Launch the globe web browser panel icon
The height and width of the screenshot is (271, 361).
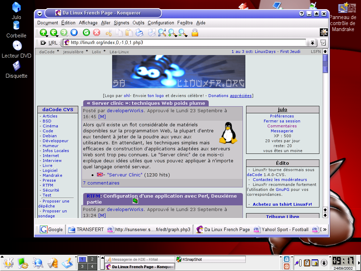pos(37,263)
